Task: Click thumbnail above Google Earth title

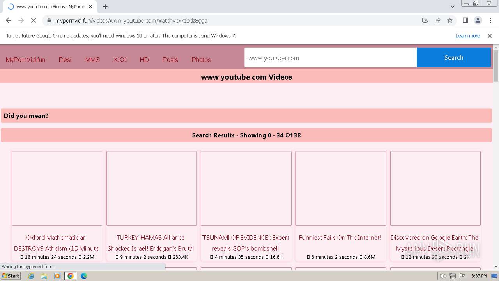Action: pos(435,188)
